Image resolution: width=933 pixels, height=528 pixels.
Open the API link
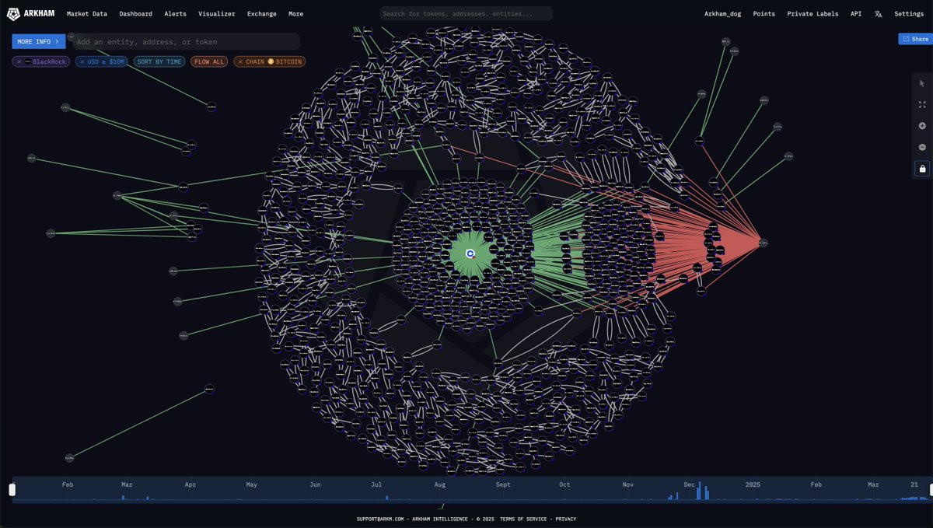click(x=856, y=14)
